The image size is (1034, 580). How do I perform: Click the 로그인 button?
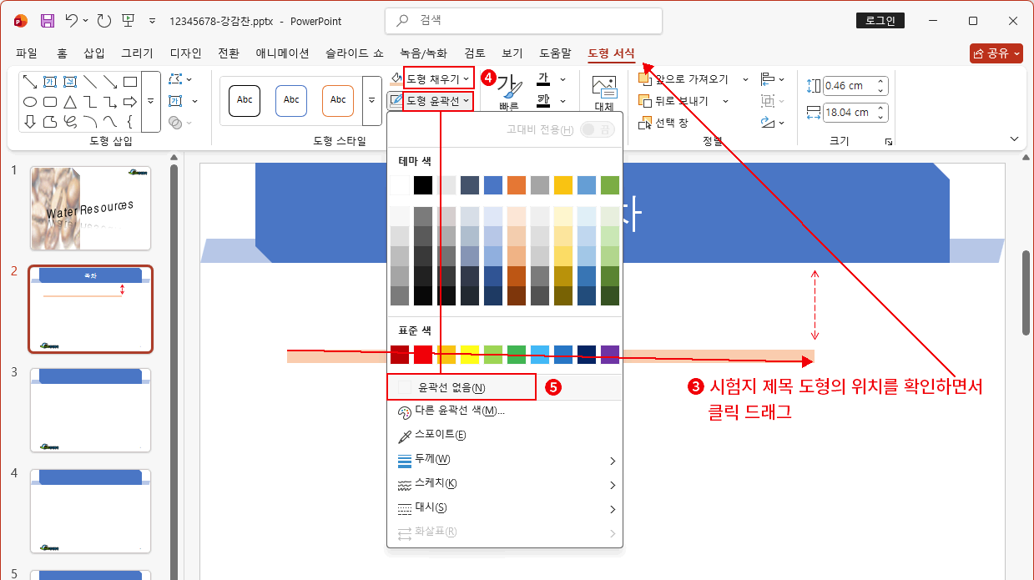pyautogui.click(x=880, y=20)
